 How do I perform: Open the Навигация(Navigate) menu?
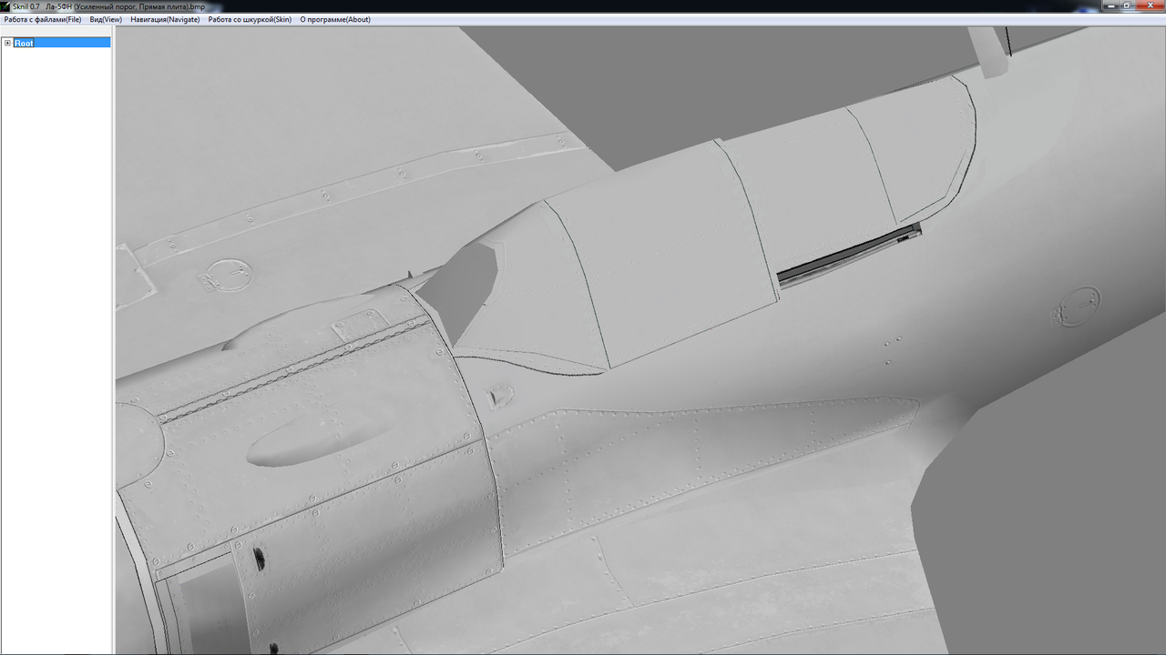click(165, 19)
